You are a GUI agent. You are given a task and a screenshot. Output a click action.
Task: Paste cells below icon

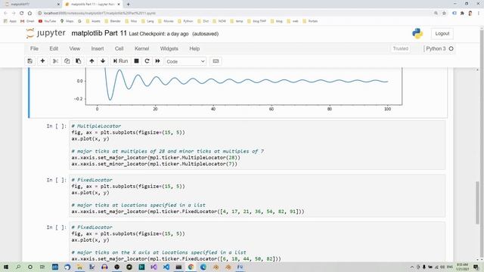79,61
